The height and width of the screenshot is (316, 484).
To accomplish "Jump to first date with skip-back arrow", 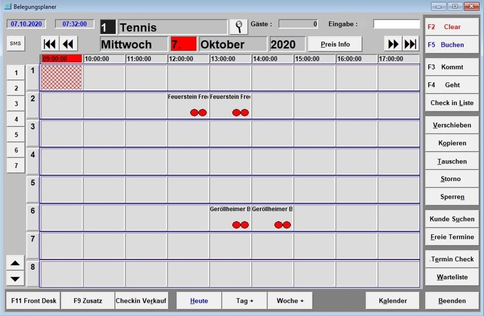I will point(50,44).
